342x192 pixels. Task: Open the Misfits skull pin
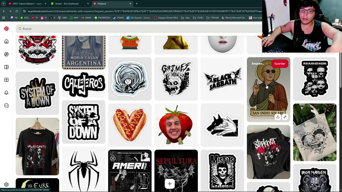point(222,171)
